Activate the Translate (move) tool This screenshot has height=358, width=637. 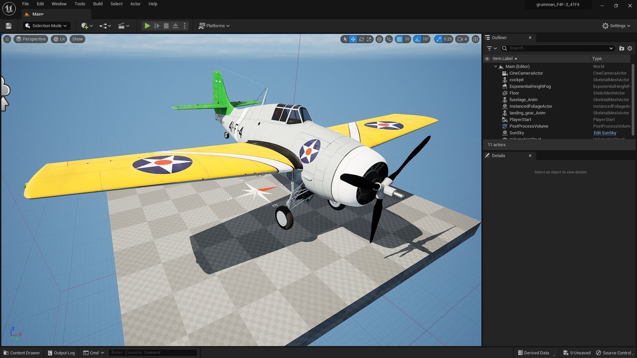(353, 39)
